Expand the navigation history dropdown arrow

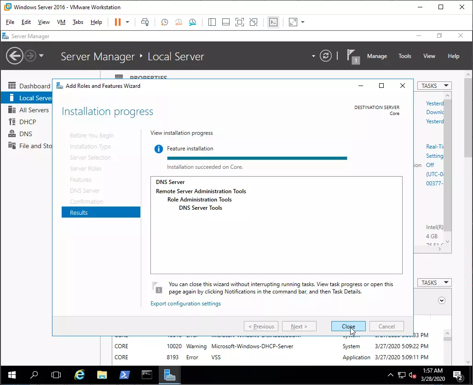pos(41,56)
